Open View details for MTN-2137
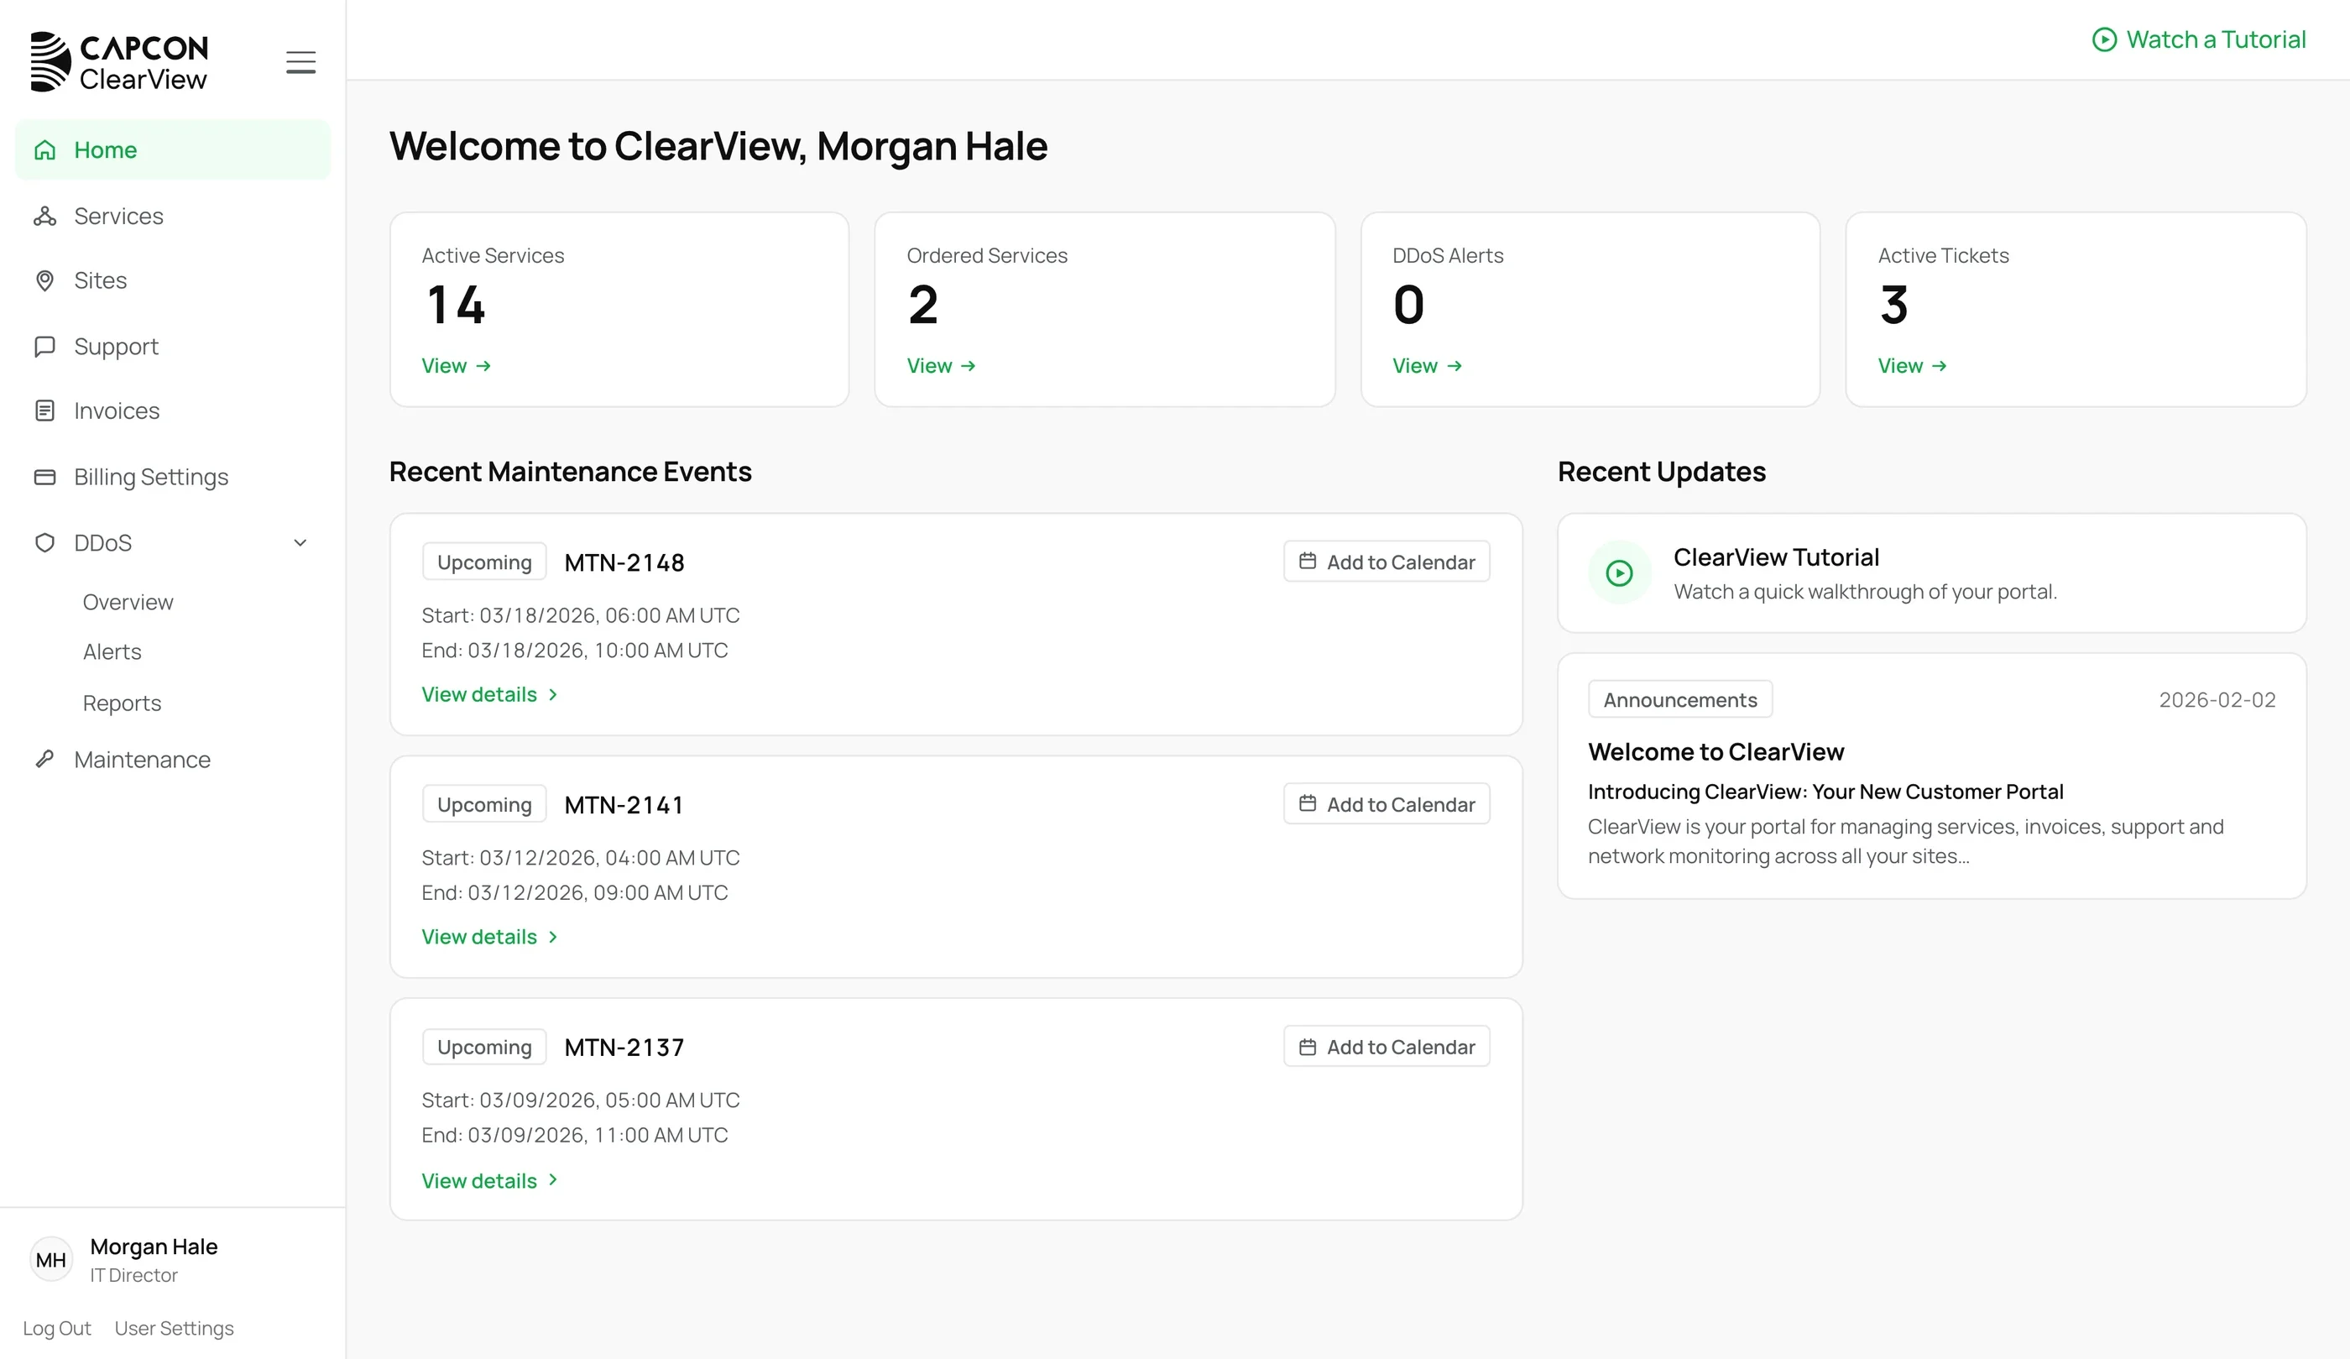The height and width of the screenshot is (1359, 2350). (x=489, y=1181)
